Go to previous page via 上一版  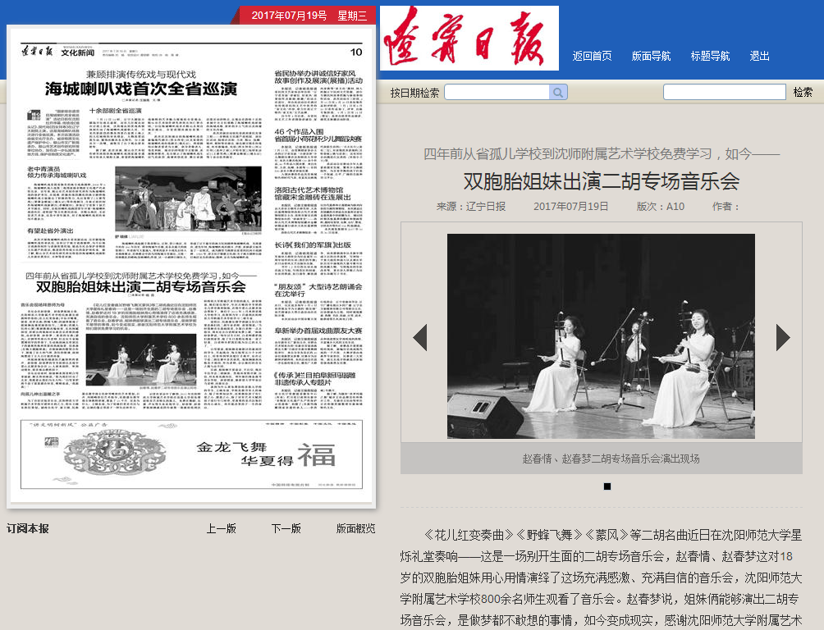click(x=221, y=528)
